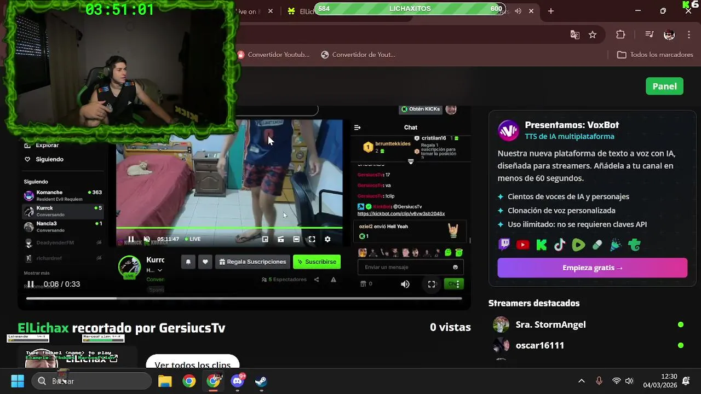This screenshot has height=394, width=701.
Task: Enable theater mode in embedded stream
Action: click(296, 239)
